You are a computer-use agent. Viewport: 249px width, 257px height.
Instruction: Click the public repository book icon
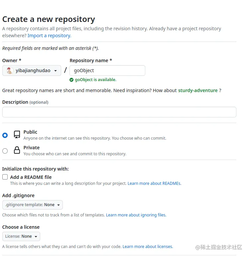click(x=17, y=135)
